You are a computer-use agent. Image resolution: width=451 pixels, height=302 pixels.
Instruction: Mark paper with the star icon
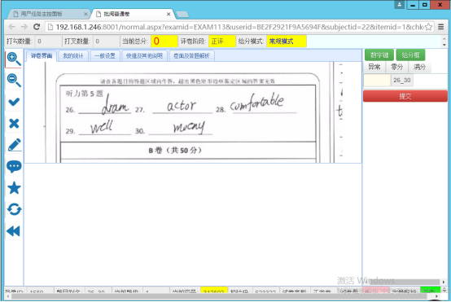(14, 188)
